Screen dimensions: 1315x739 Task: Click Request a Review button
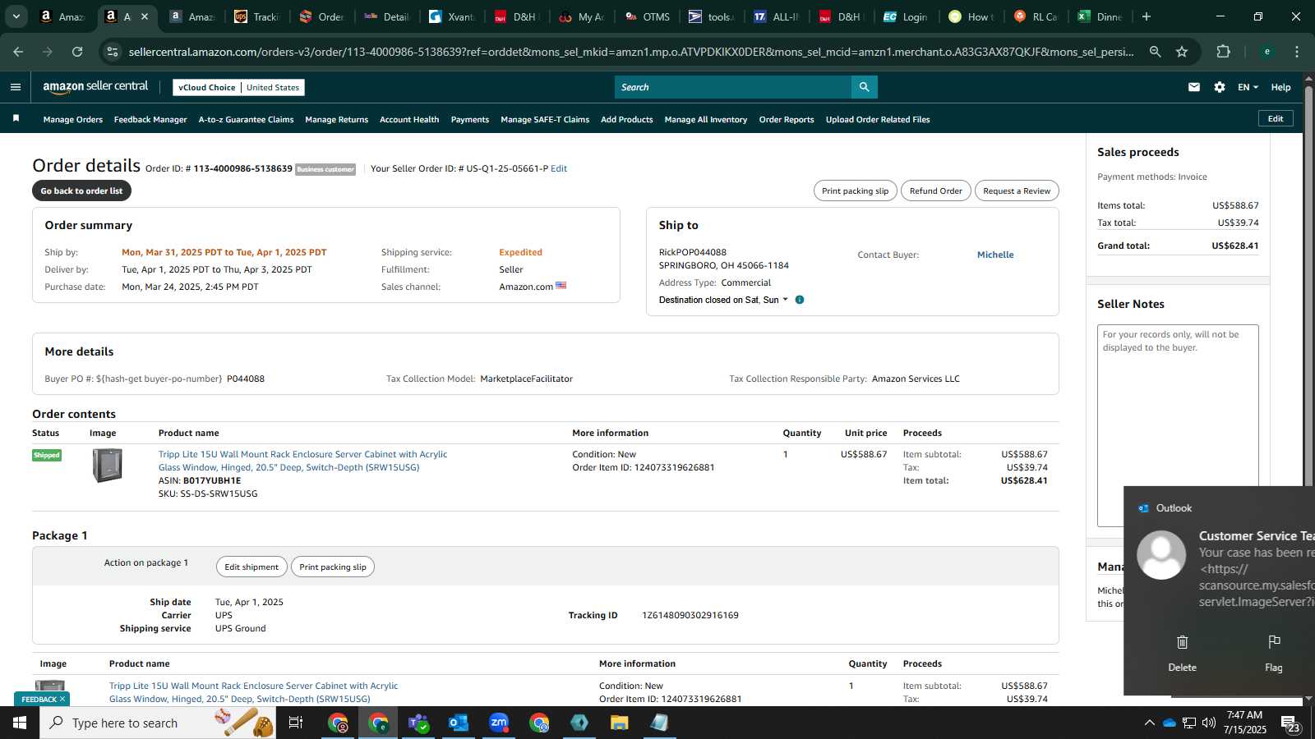click(x=1017, y=190)
